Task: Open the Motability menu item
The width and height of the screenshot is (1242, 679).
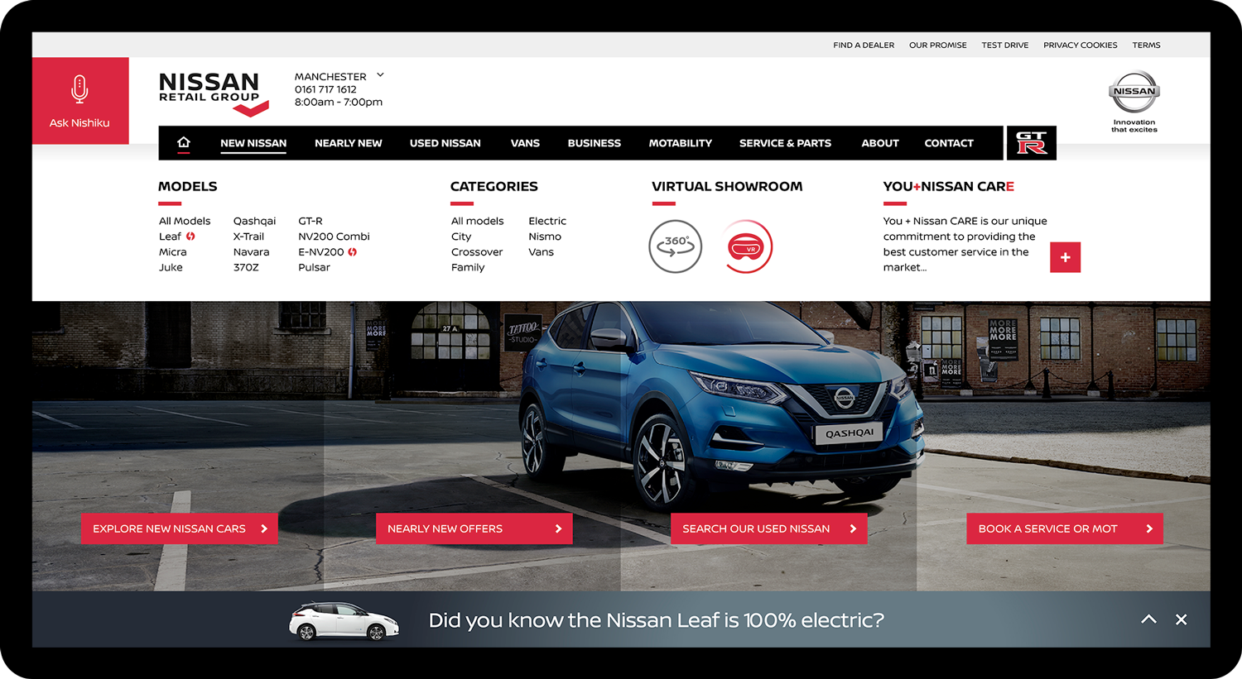Action: [680, 143]
